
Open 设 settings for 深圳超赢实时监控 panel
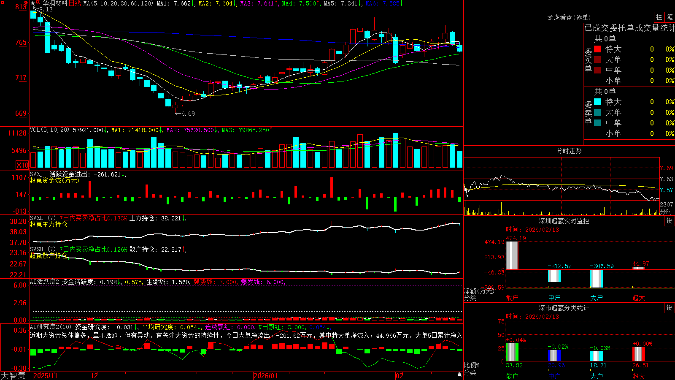tap(670, 221)
